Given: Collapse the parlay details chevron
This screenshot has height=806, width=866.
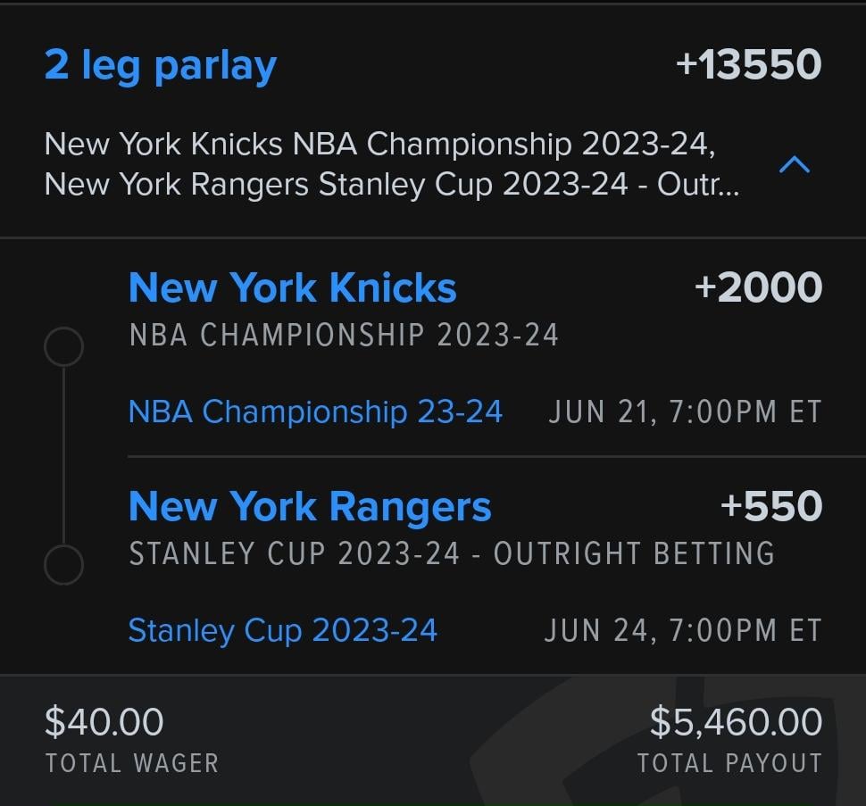Looking at the screenshot, I should [794, 165].
